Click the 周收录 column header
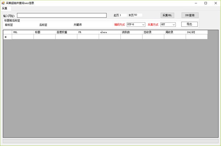The width and height of the screenshot is (221, 146). (175, 32)
